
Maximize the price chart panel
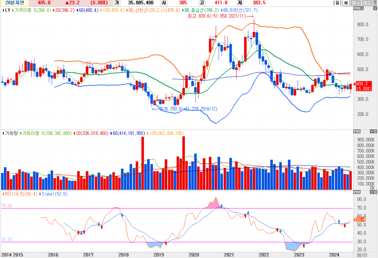[x=375, y=8]
